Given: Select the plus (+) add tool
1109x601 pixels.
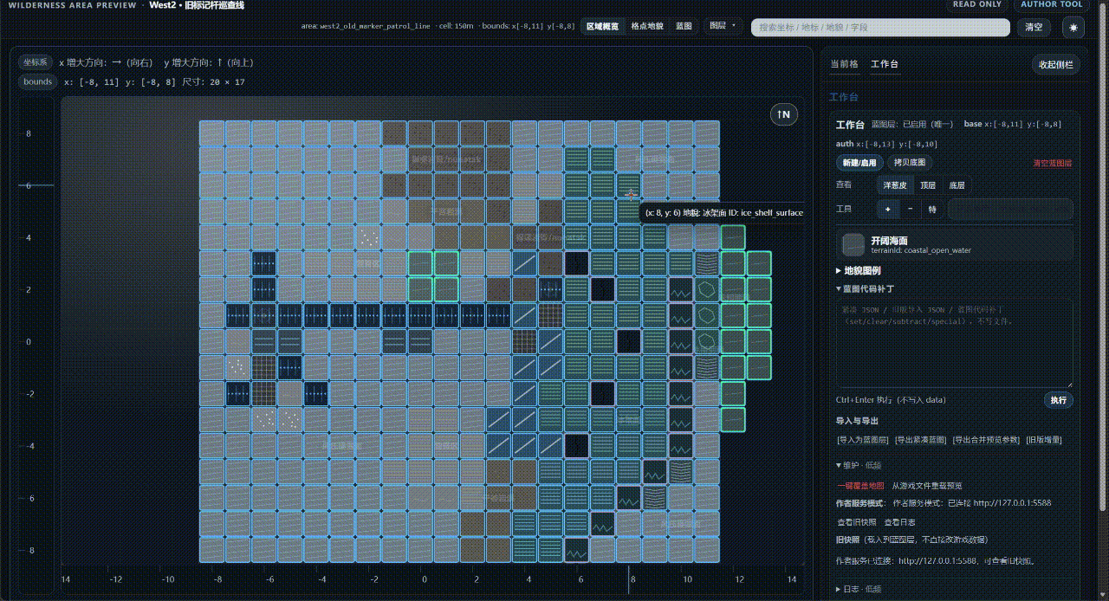Looking at the screenshot, I should pyautogui.click(x=888, y=210).
